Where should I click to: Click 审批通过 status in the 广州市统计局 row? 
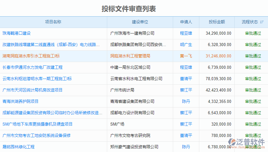pos(253,90)
